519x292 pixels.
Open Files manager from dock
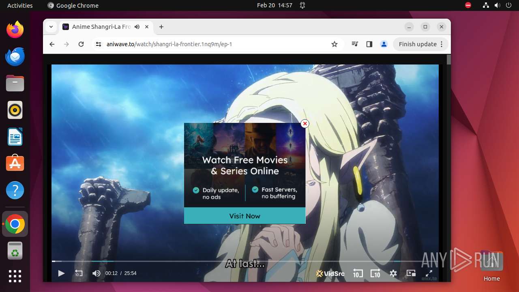(15, 83)
